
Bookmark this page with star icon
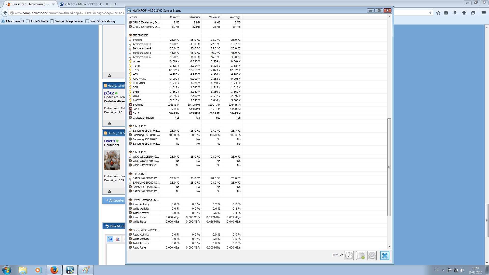click(x=438, y=13)
